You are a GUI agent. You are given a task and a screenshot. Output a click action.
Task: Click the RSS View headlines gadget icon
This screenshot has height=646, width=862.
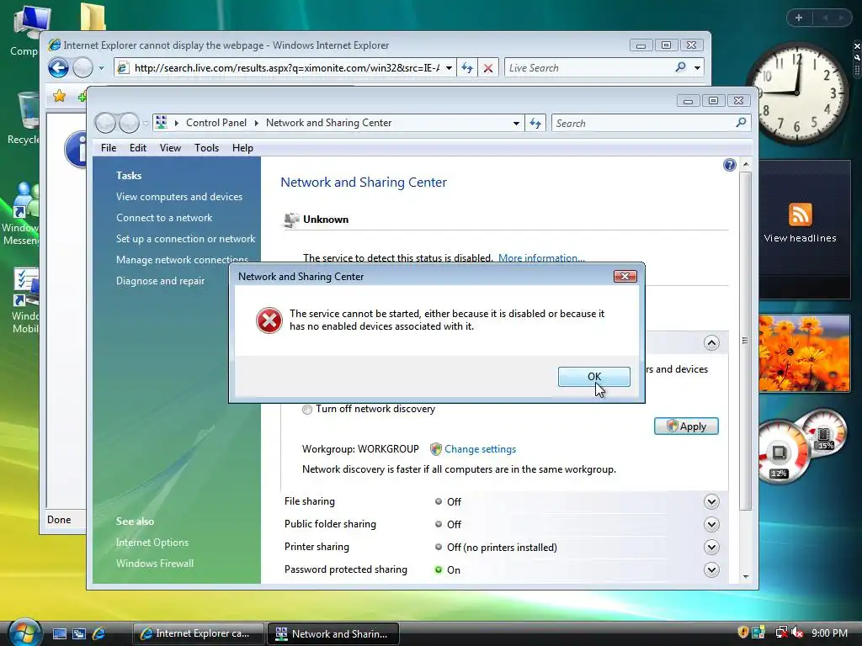(x=800, y=214)
